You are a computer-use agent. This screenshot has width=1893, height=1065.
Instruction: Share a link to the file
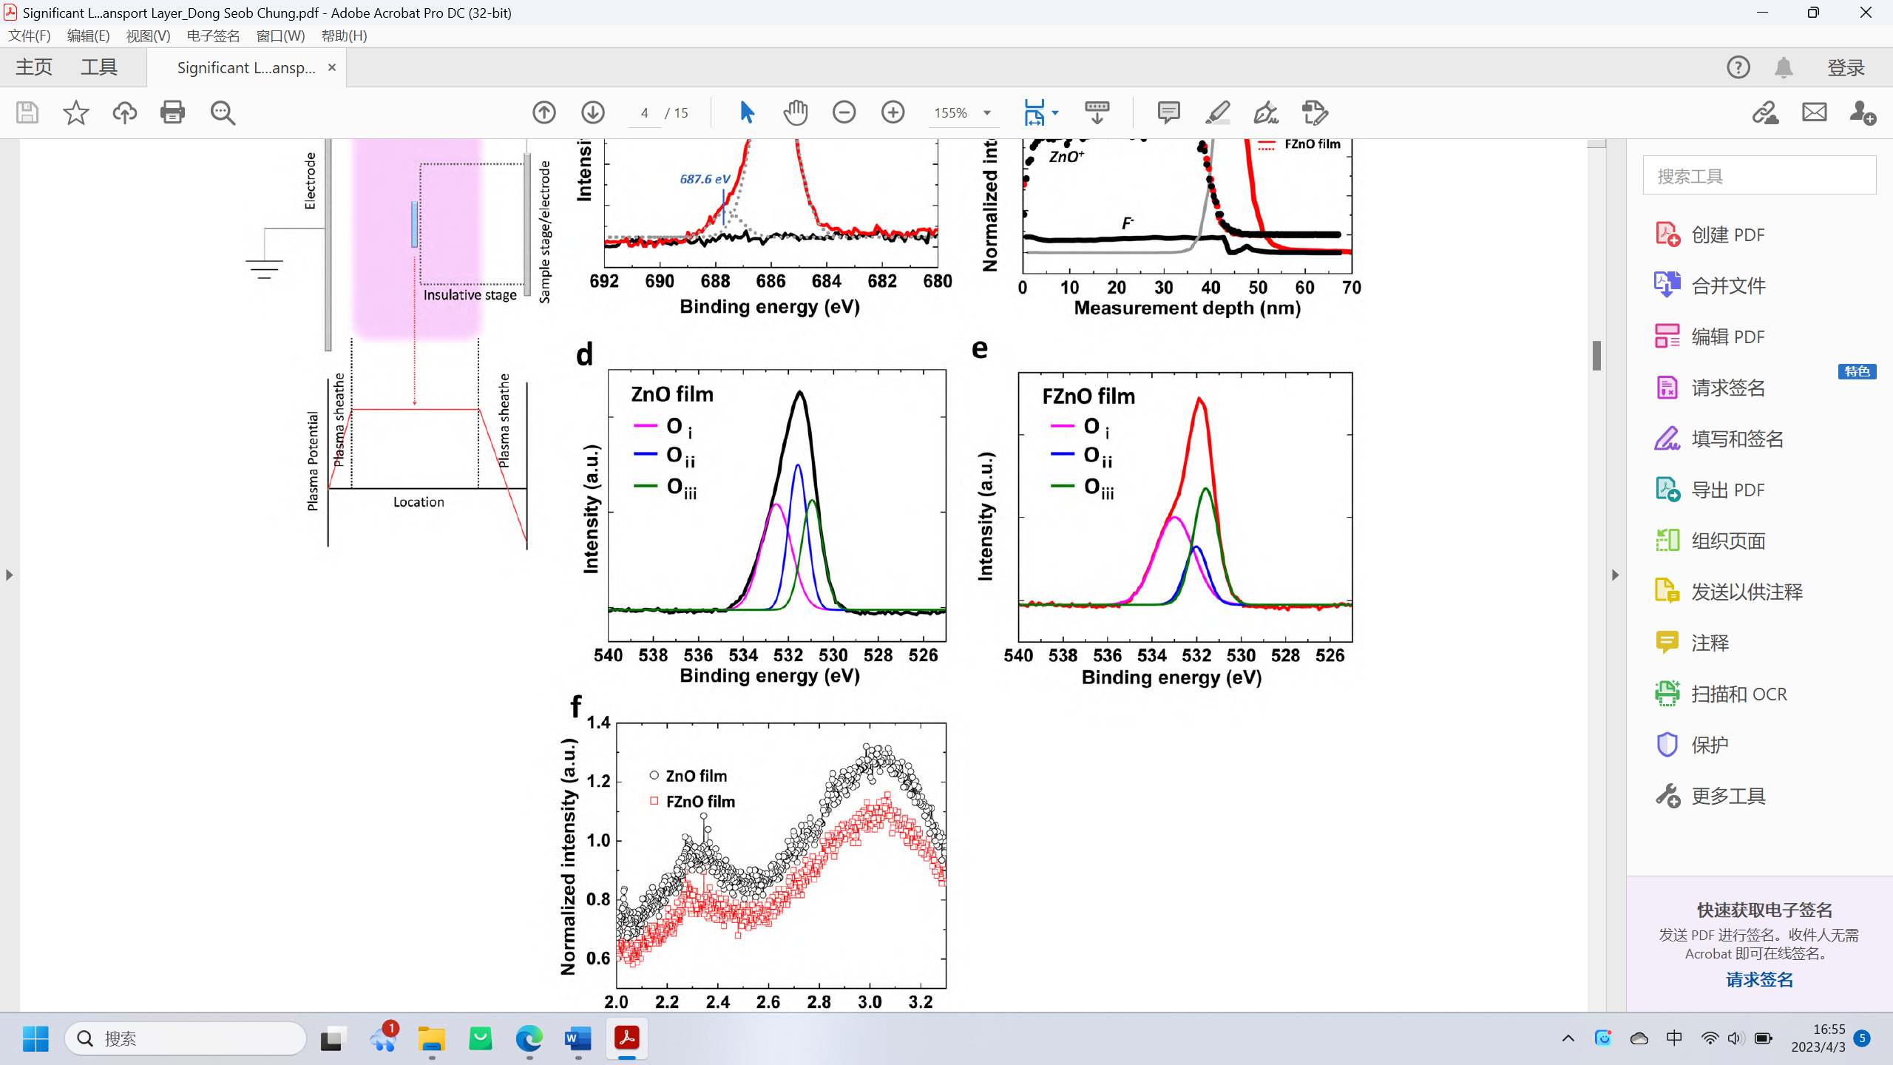click(1766, 112)
